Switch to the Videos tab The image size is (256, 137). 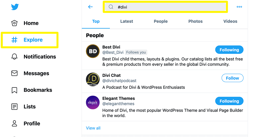230,21
